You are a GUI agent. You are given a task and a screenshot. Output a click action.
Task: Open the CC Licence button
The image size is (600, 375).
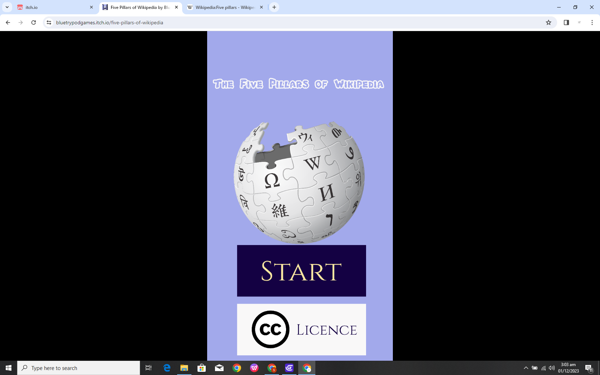[x=301, y=329]
